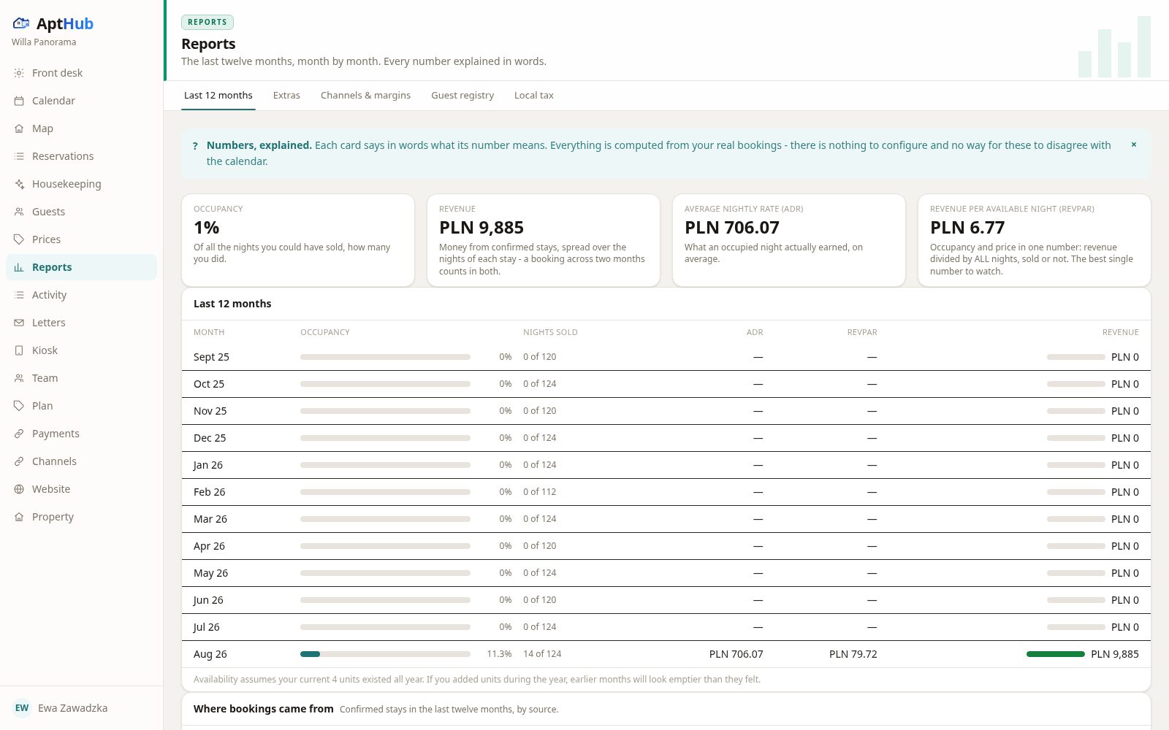
Task: Click Aug 26 occupancy progress bar
Action: (x=385, y=654)
